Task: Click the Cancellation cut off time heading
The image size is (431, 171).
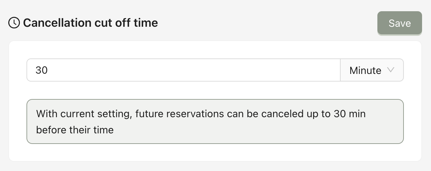Action: coord(90,23)
